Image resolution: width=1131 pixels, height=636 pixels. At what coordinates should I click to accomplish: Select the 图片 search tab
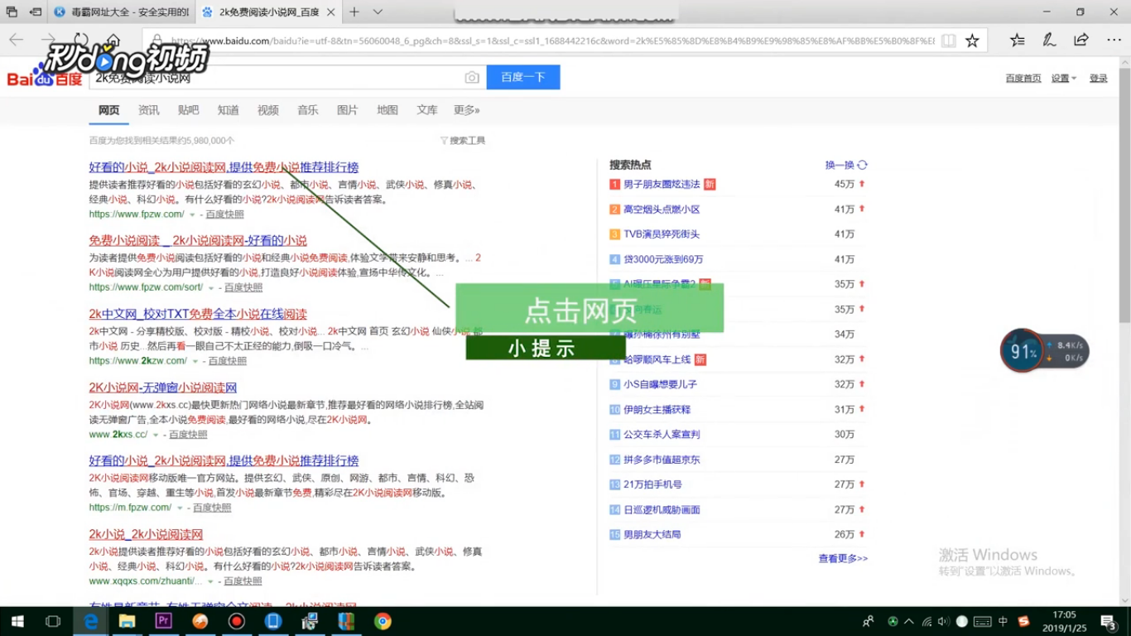click(348, 110)
